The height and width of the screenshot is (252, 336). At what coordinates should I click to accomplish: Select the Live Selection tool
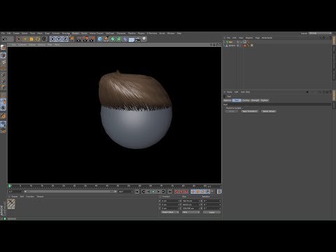tap(19, 39)
